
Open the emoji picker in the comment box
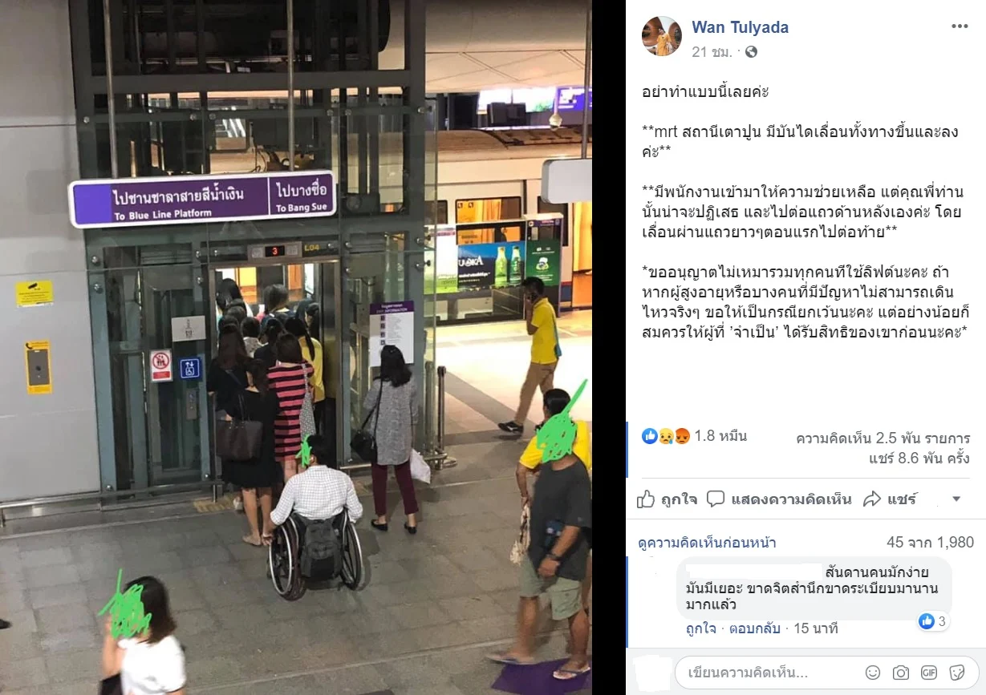tap(872, 673)
